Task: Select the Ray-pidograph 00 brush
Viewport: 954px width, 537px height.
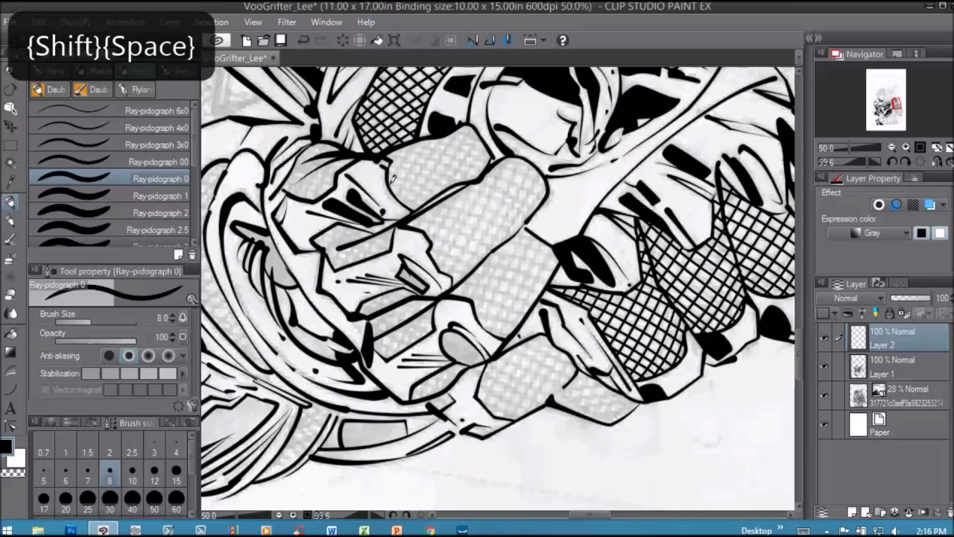Action: pyautogui.click(x=110, y=162)
